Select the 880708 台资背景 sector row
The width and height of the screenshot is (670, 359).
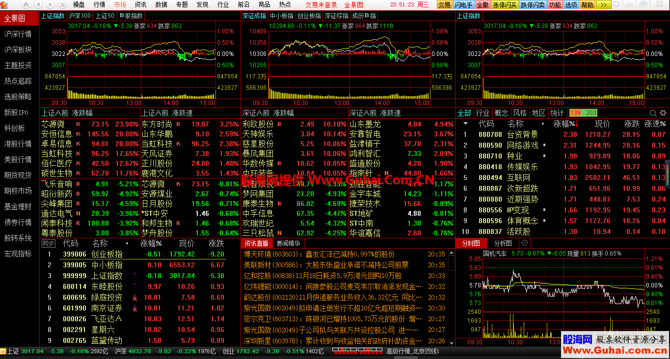[x=563, y=134]
